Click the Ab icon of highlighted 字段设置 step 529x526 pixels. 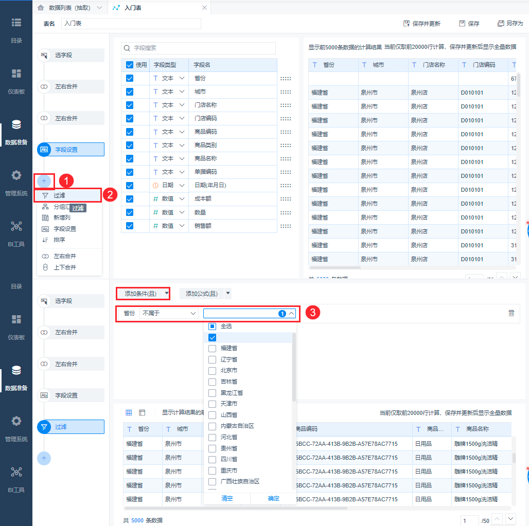44,150
